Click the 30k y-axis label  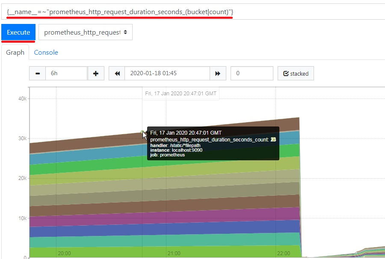tap(22, 138)
